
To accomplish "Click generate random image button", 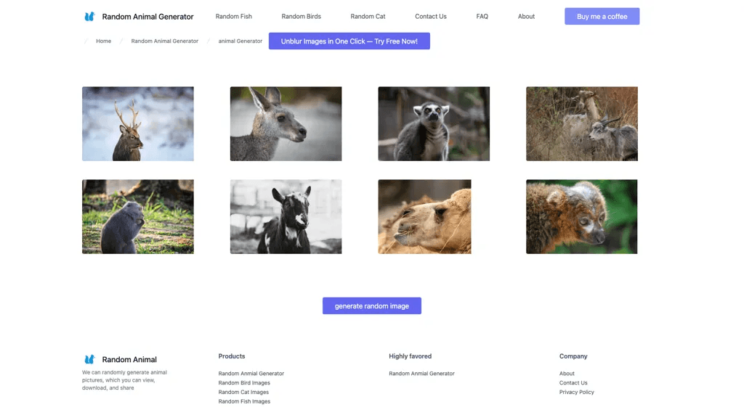I will [372, 306].
